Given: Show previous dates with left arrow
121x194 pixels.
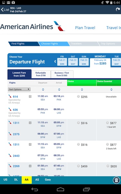Looking at the screenshot, I should (x=55, y=61).
